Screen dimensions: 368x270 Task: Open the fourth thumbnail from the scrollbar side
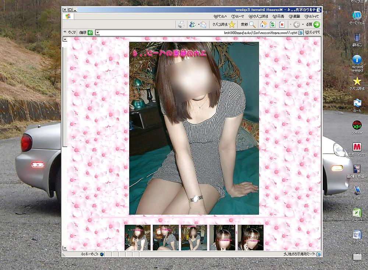222,238
